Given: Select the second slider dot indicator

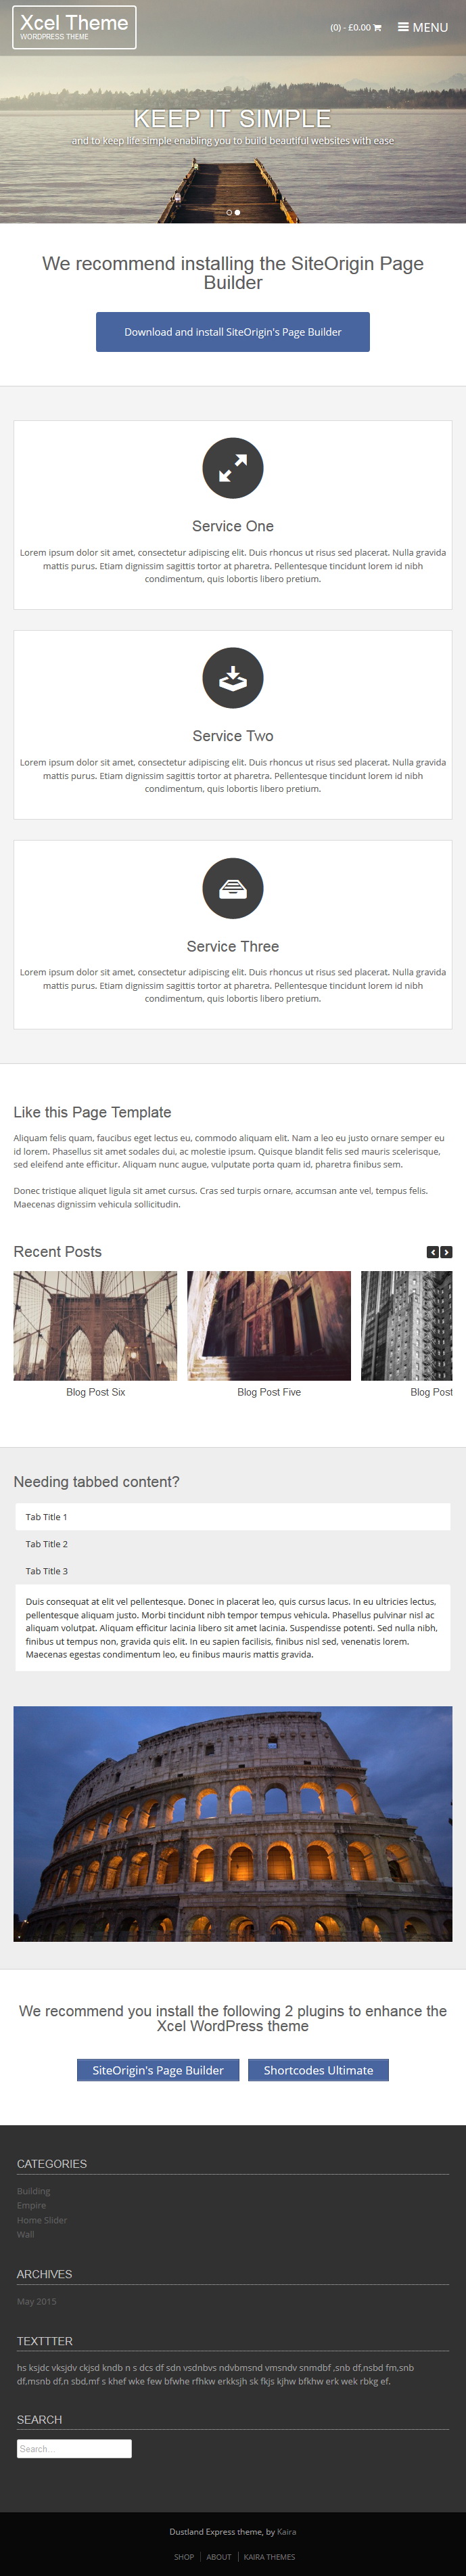Looking at the screenshot, I should 237,212.
